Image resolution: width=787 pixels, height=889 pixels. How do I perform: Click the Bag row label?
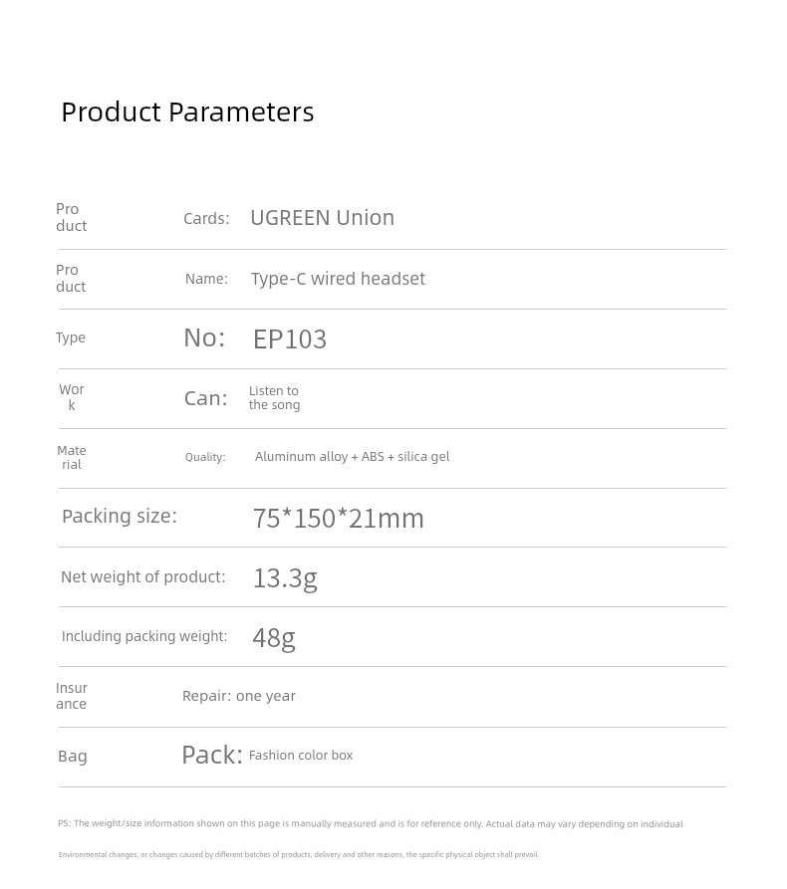[x=73, y=757]
